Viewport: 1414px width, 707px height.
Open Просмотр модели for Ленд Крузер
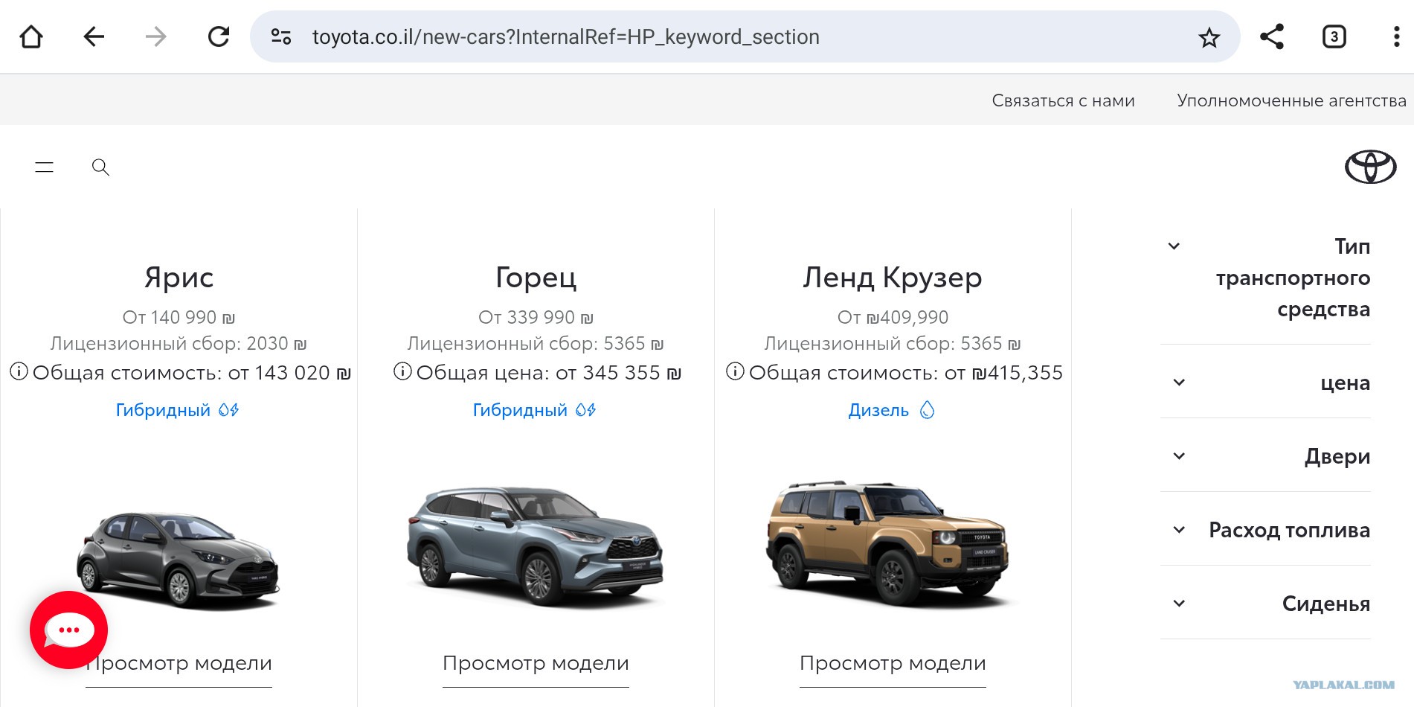[x=893, y=663]
